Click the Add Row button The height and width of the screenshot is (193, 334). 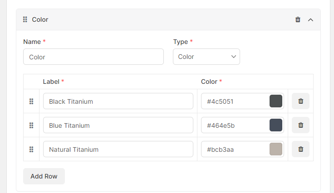pyautogui.click(x=44, y=176)
